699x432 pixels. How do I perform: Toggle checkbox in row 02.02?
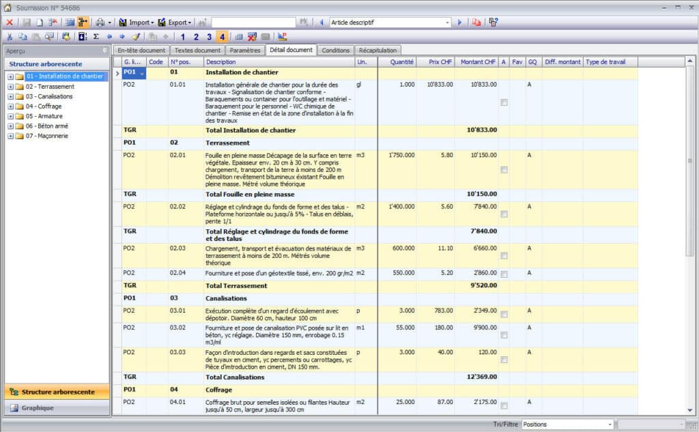click(x=504, y=214)
